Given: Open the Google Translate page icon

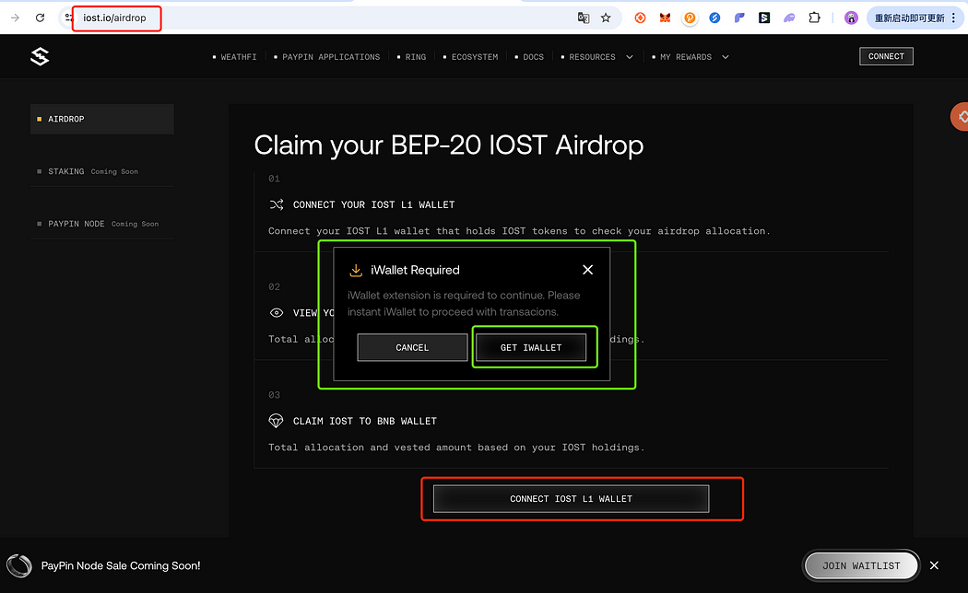Looking at the screenshot, I should click(x=584, y=17).
